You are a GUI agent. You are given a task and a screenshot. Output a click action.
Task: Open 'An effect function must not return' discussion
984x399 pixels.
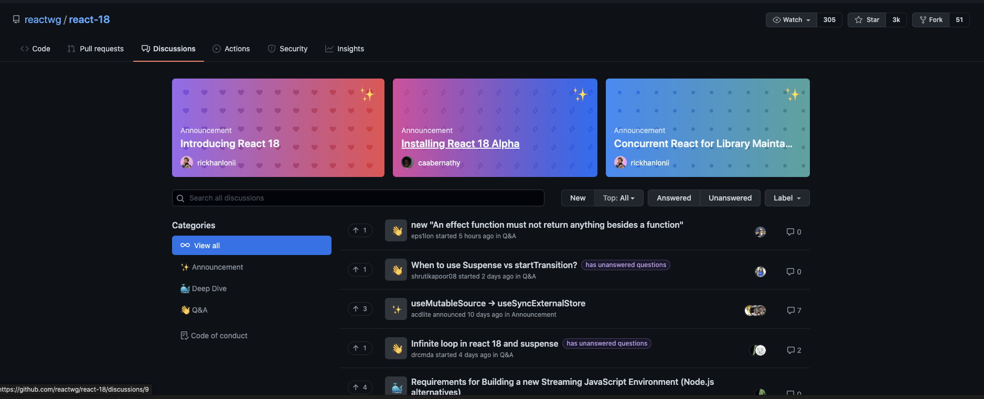click(547, 225)
